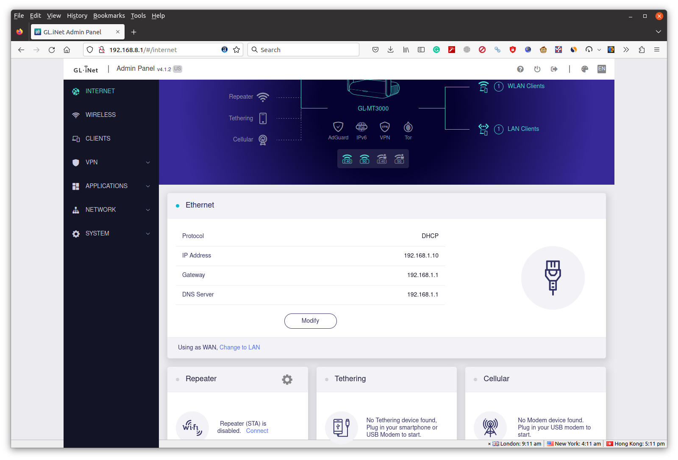Click the Change to LAN link
The image size is (678, 460).
[240, 347]
